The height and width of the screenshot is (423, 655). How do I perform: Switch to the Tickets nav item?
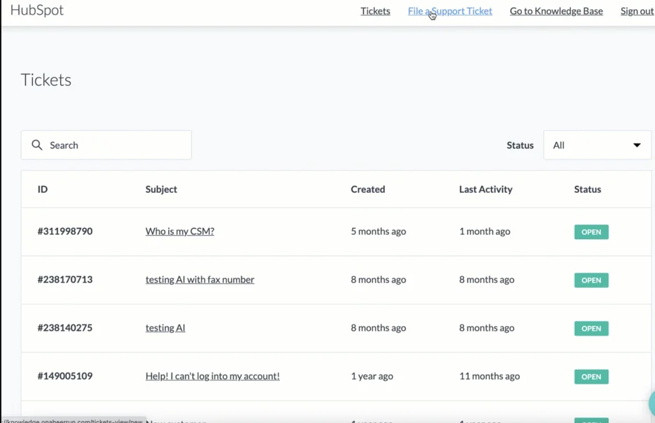375,10
